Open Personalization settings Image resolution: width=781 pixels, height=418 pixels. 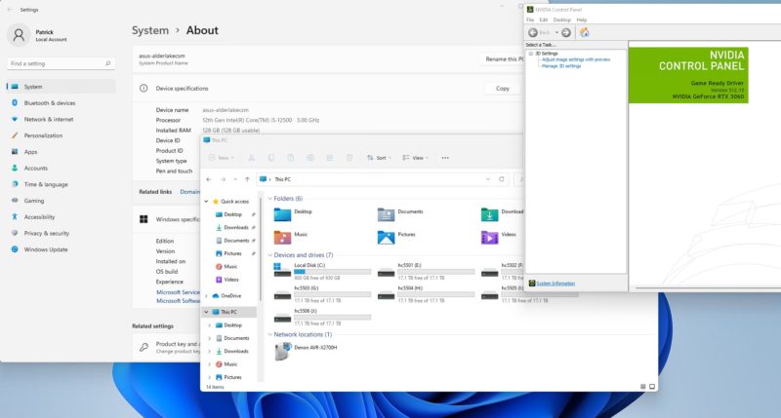(62, 135)
